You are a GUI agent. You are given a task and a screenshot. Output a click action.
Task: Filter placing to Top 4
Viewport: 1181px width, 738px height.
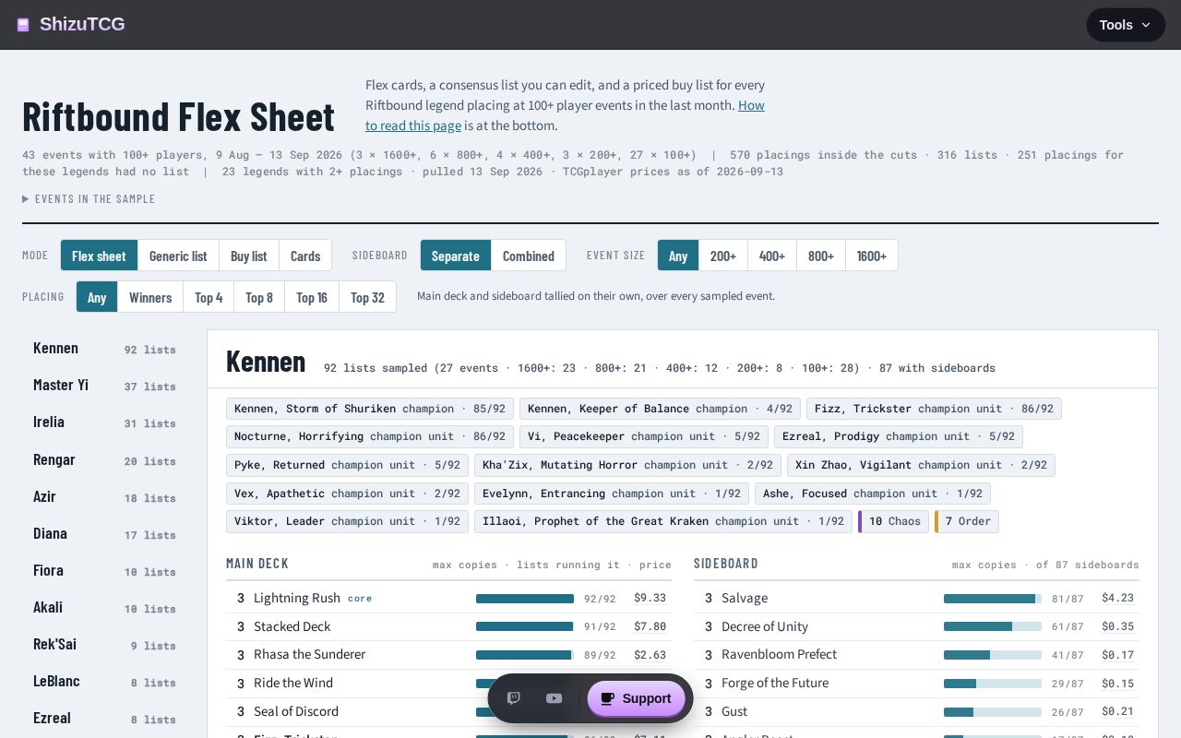coord(209,297)
